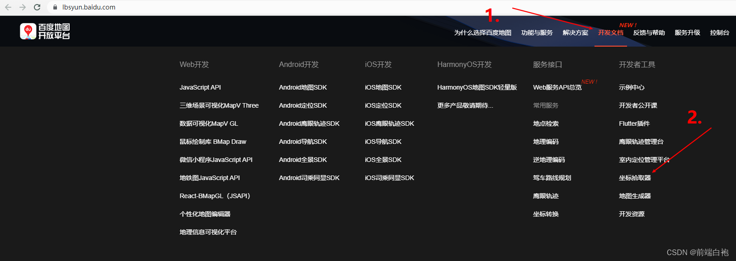The height and width of the screenshot is (261, 736).
Task: Open 坐标转换 service link
Action: pyautogui.click(x=546, y=214)
